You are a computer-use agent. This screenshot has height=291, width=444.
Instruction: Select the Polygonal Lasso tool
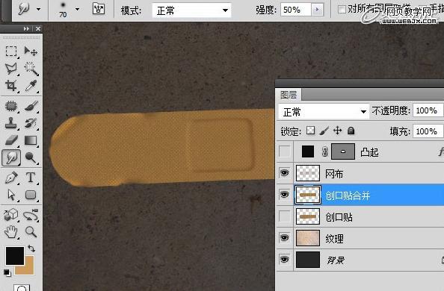coord(11,69)
